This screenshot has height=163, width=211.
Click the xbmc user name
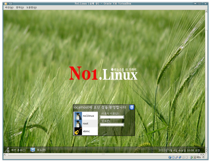(86, 131)
